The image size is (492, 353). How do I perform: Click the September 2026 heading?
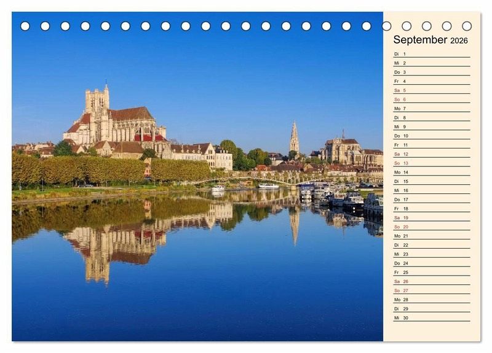click(430, 40)
